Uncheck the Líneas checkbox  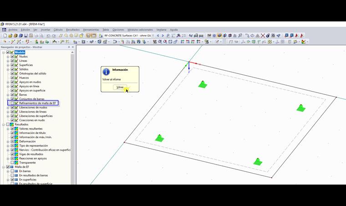coord(12,61)
